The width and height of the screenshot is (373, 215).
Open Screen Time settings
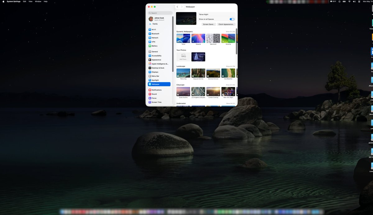coord(159,102)
